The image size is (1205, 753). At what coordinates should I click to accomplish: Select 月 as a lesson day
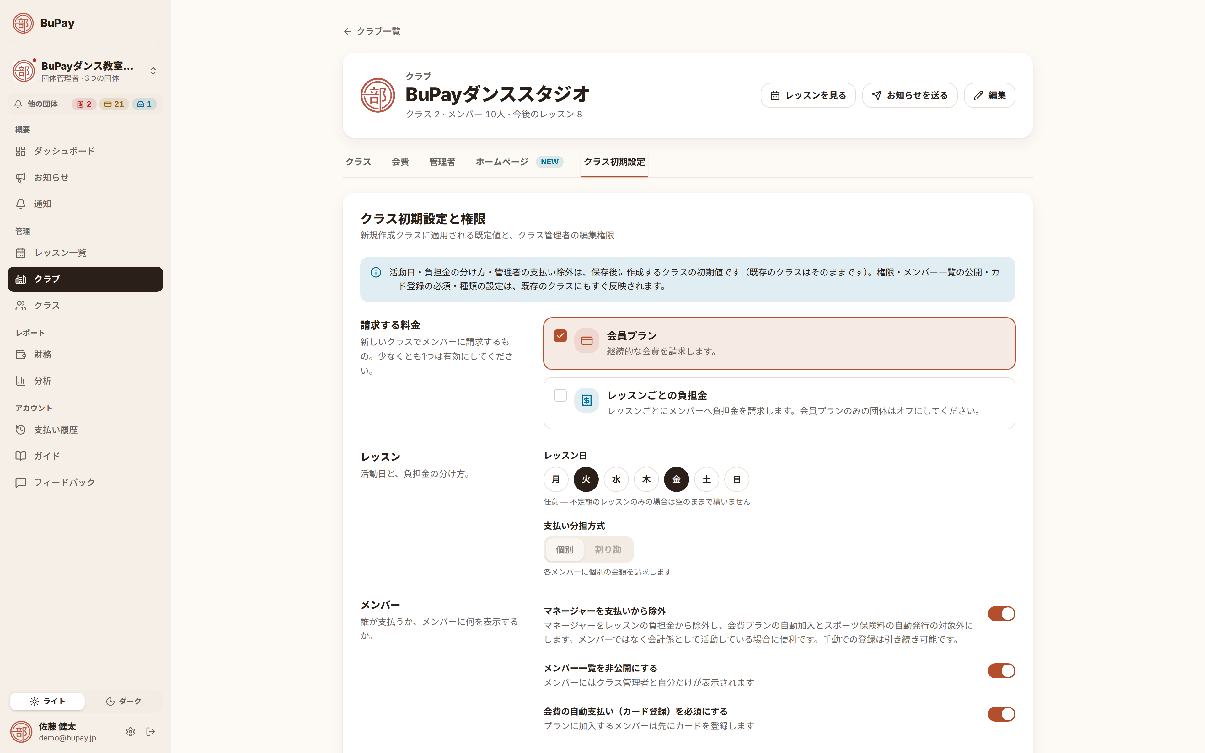click(556, 480)
